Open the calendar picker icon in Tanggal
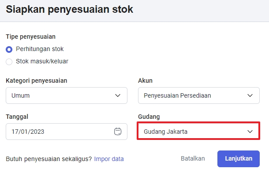This screenshot has width=269, height=176. tap(118, 132)
